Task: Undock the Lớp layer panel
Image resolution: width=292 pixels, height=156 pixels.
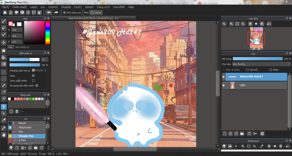Action: tap(287, 53)
